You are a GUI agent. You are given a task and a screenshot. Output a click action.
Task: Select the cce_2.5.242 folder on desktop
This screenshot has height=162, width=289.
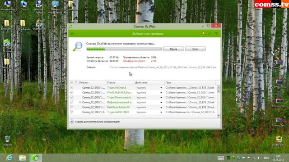tap(23, 25)
